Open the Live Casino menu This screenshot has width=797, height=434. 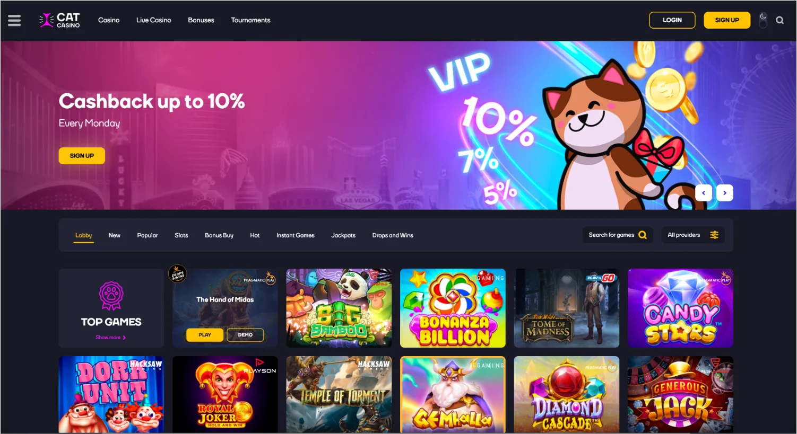pos(154,20)
